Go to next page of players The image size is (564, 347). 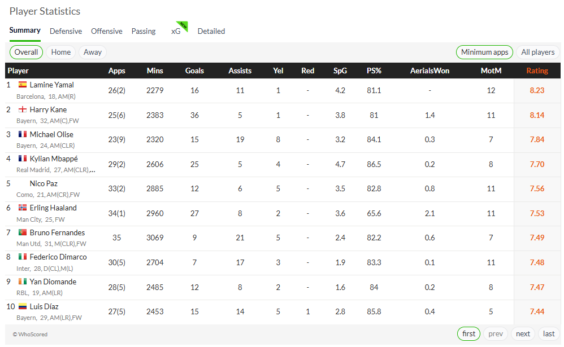point(523,333)
